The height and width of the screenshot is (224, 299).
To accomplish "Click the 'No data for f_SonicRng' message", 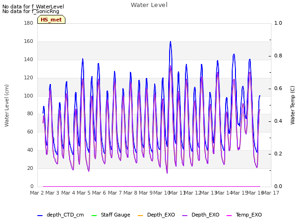I will [31, 11].
